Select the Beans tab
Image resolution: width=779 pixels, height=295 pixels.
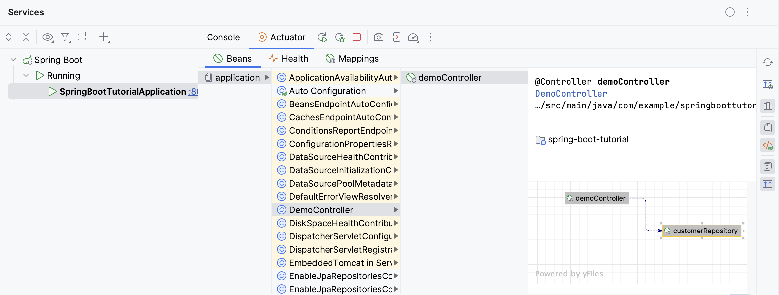click(233, 59)
